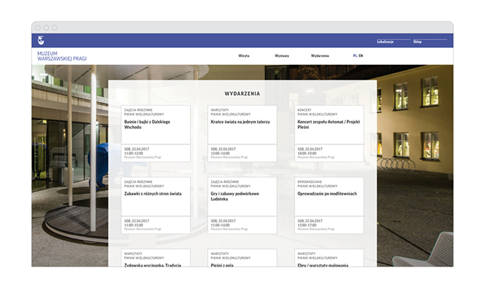Open the Wizyta menu item
Viewport: 485px width, 288px height.
(x=244, y=55)
